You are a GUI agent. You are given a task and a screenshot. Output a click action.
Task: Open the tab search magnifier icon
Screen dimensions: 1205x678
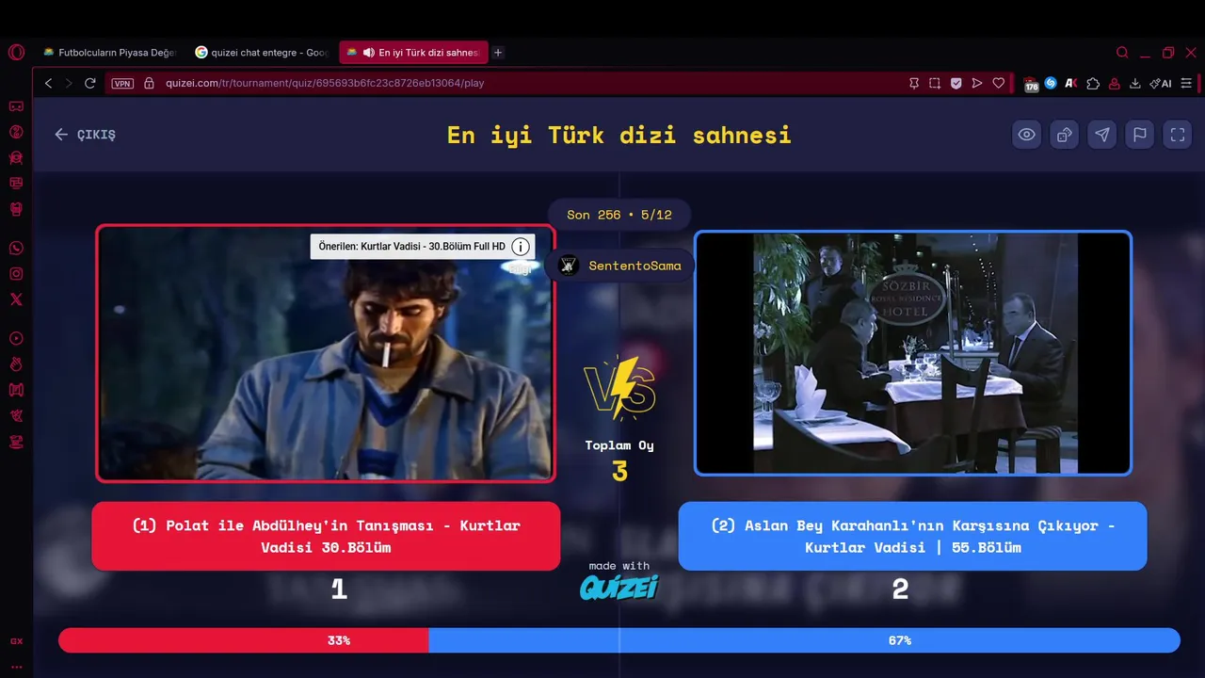[x=1122, y=53]
